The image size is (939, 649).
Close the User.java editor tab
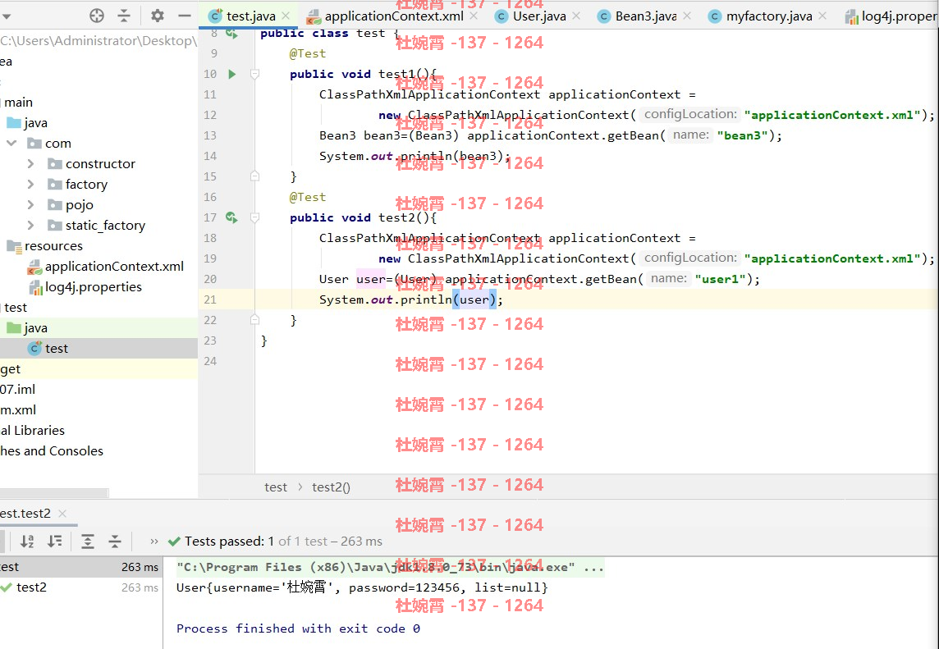(576, 16)
